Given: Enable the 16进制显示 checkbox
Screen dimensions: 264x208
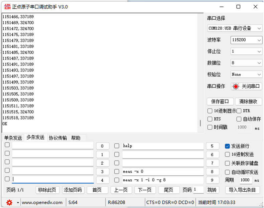Looking at the screenshot, I should tap(210, 111).
